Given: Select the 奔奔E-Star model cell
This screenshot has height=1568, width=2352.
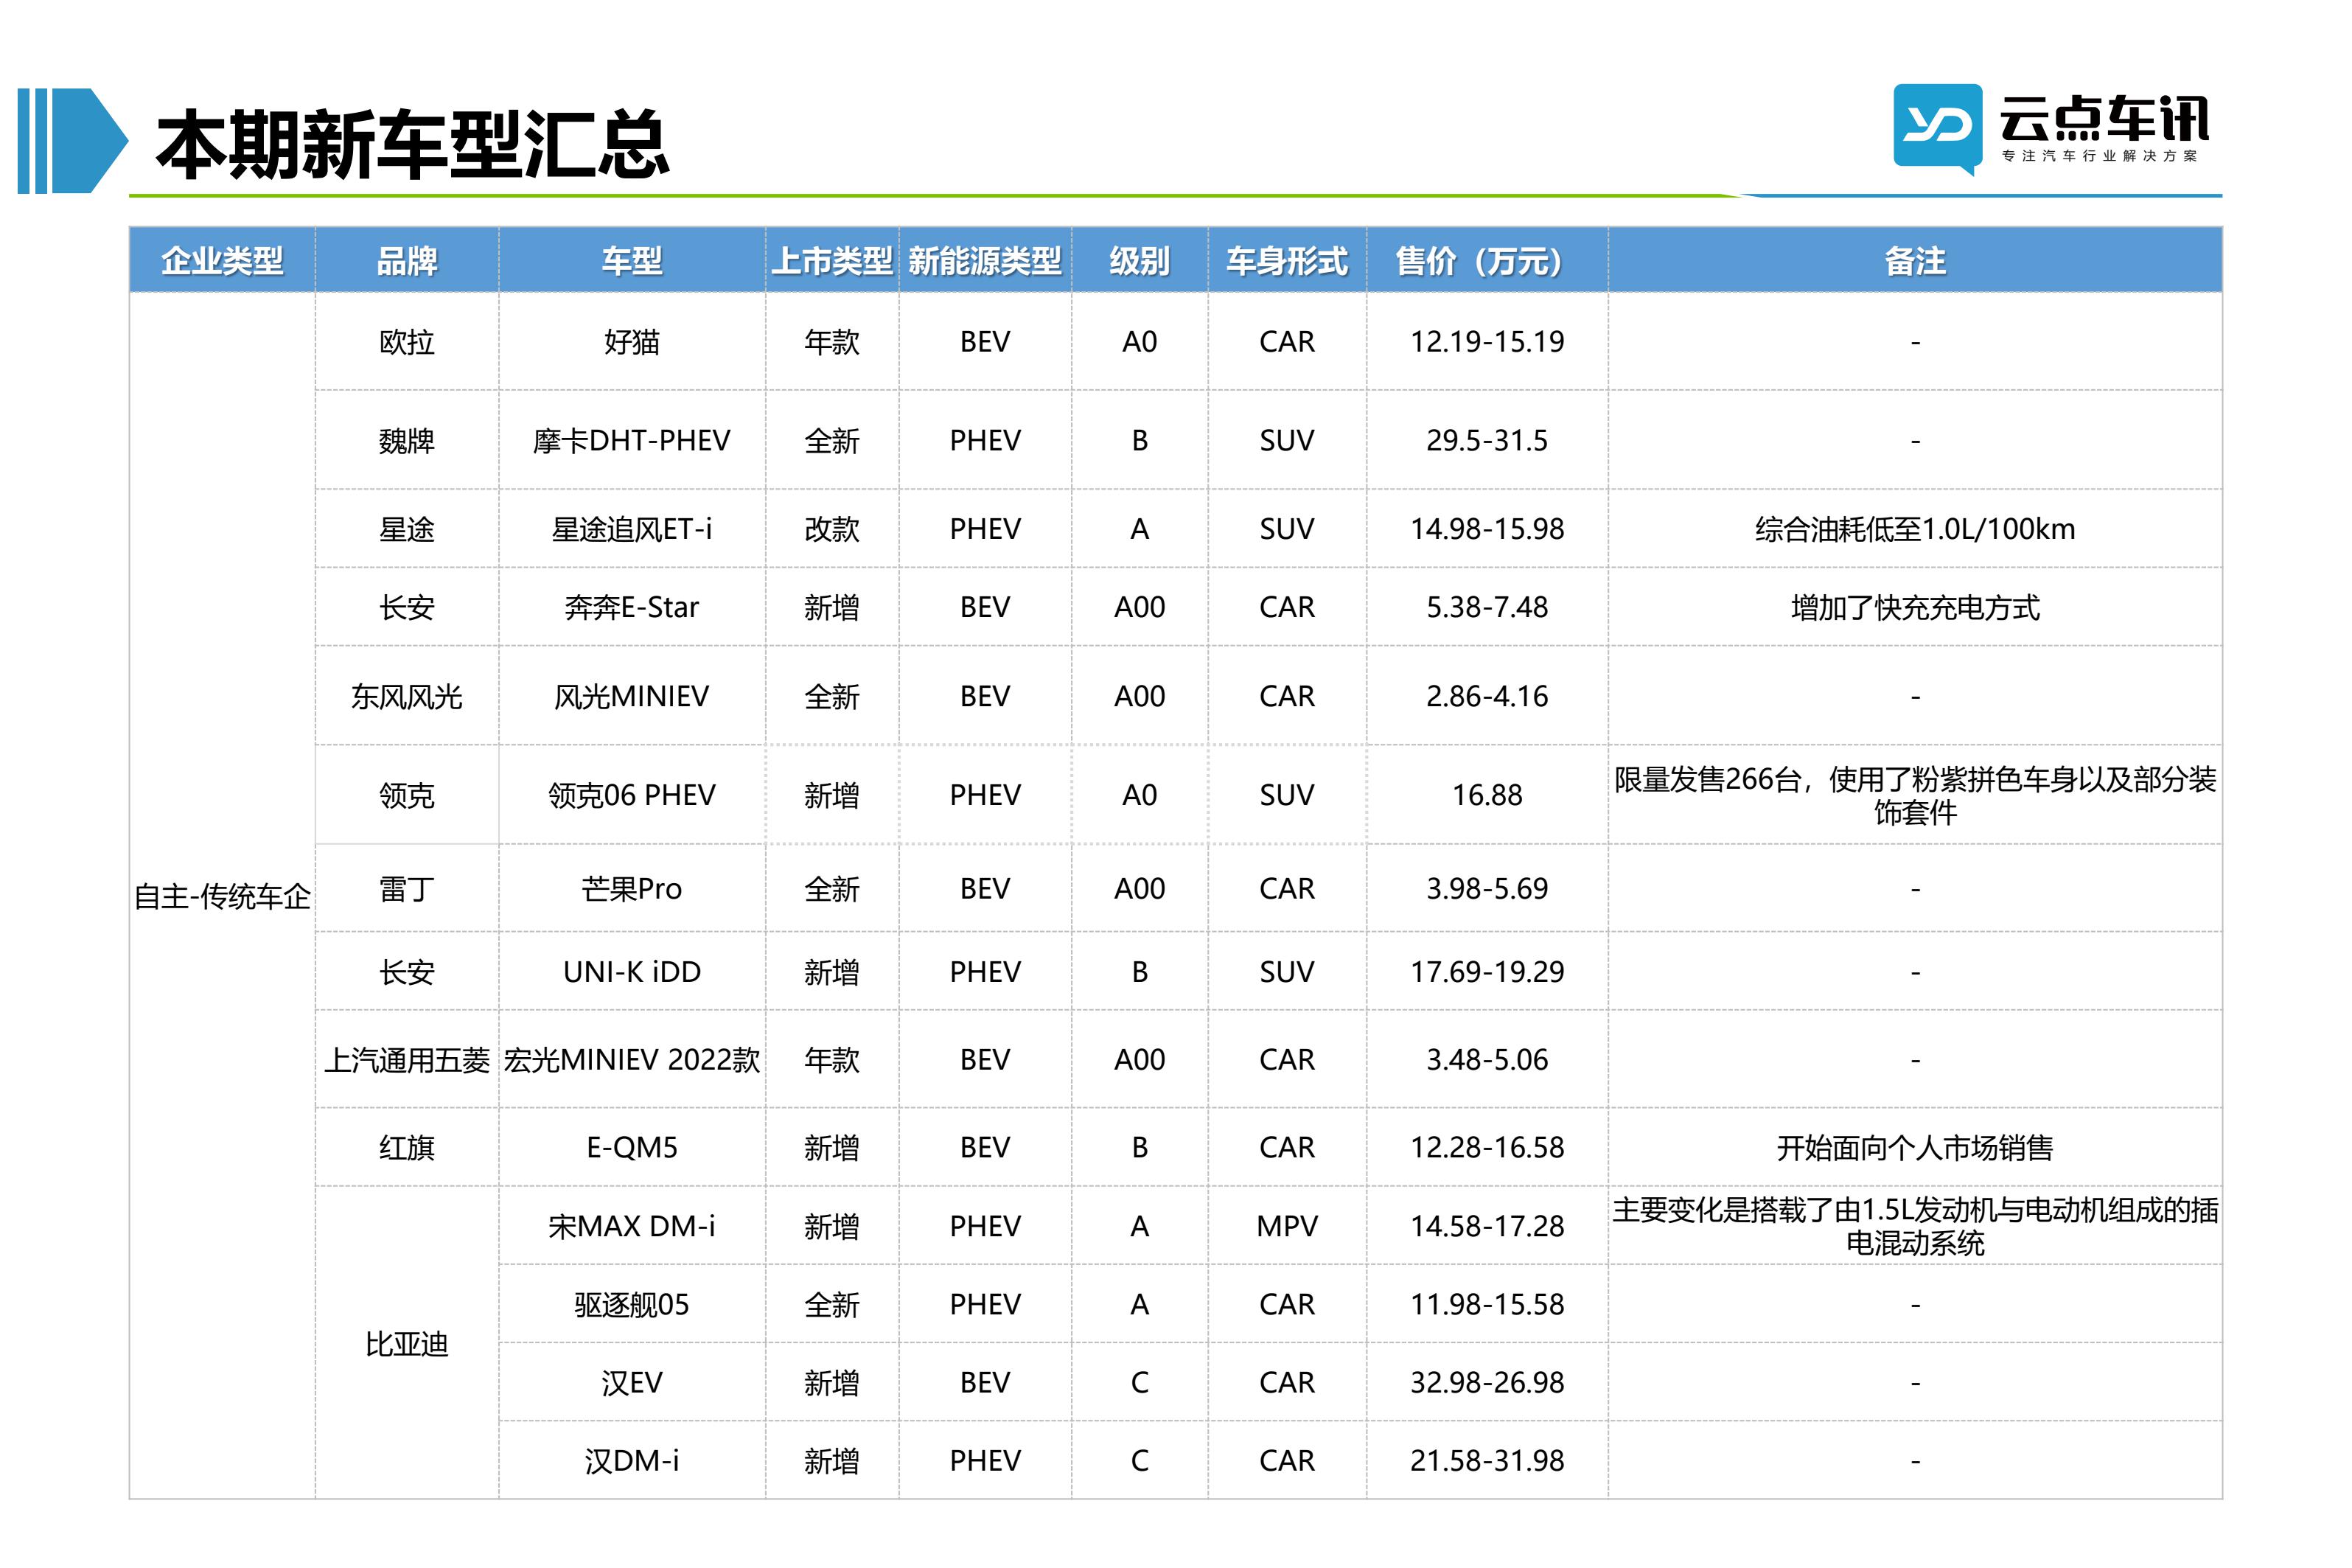Looking at the screenshot, I should [x=632, y=607].
